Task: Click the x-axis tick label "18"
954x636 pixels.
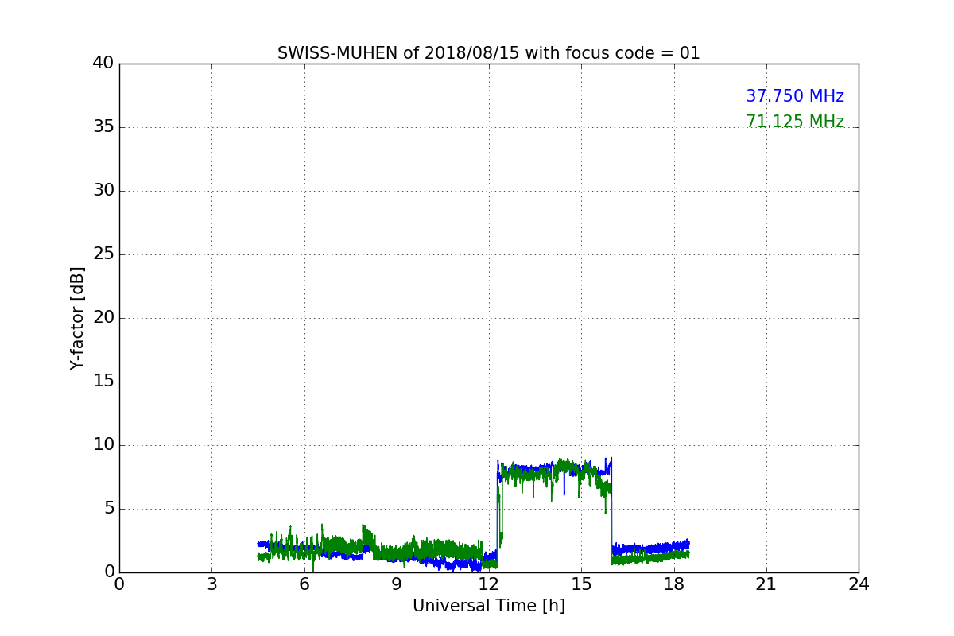Action: (x=674, y=584)
